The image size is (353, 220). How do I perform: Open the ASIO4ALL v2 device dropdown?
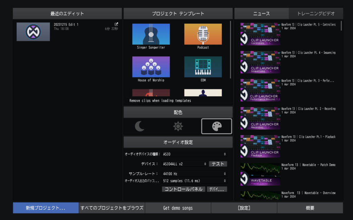coord(184,164)
